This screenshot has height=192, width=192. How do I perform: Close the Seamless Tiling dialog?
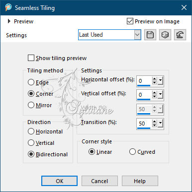[x=184, y=7]
